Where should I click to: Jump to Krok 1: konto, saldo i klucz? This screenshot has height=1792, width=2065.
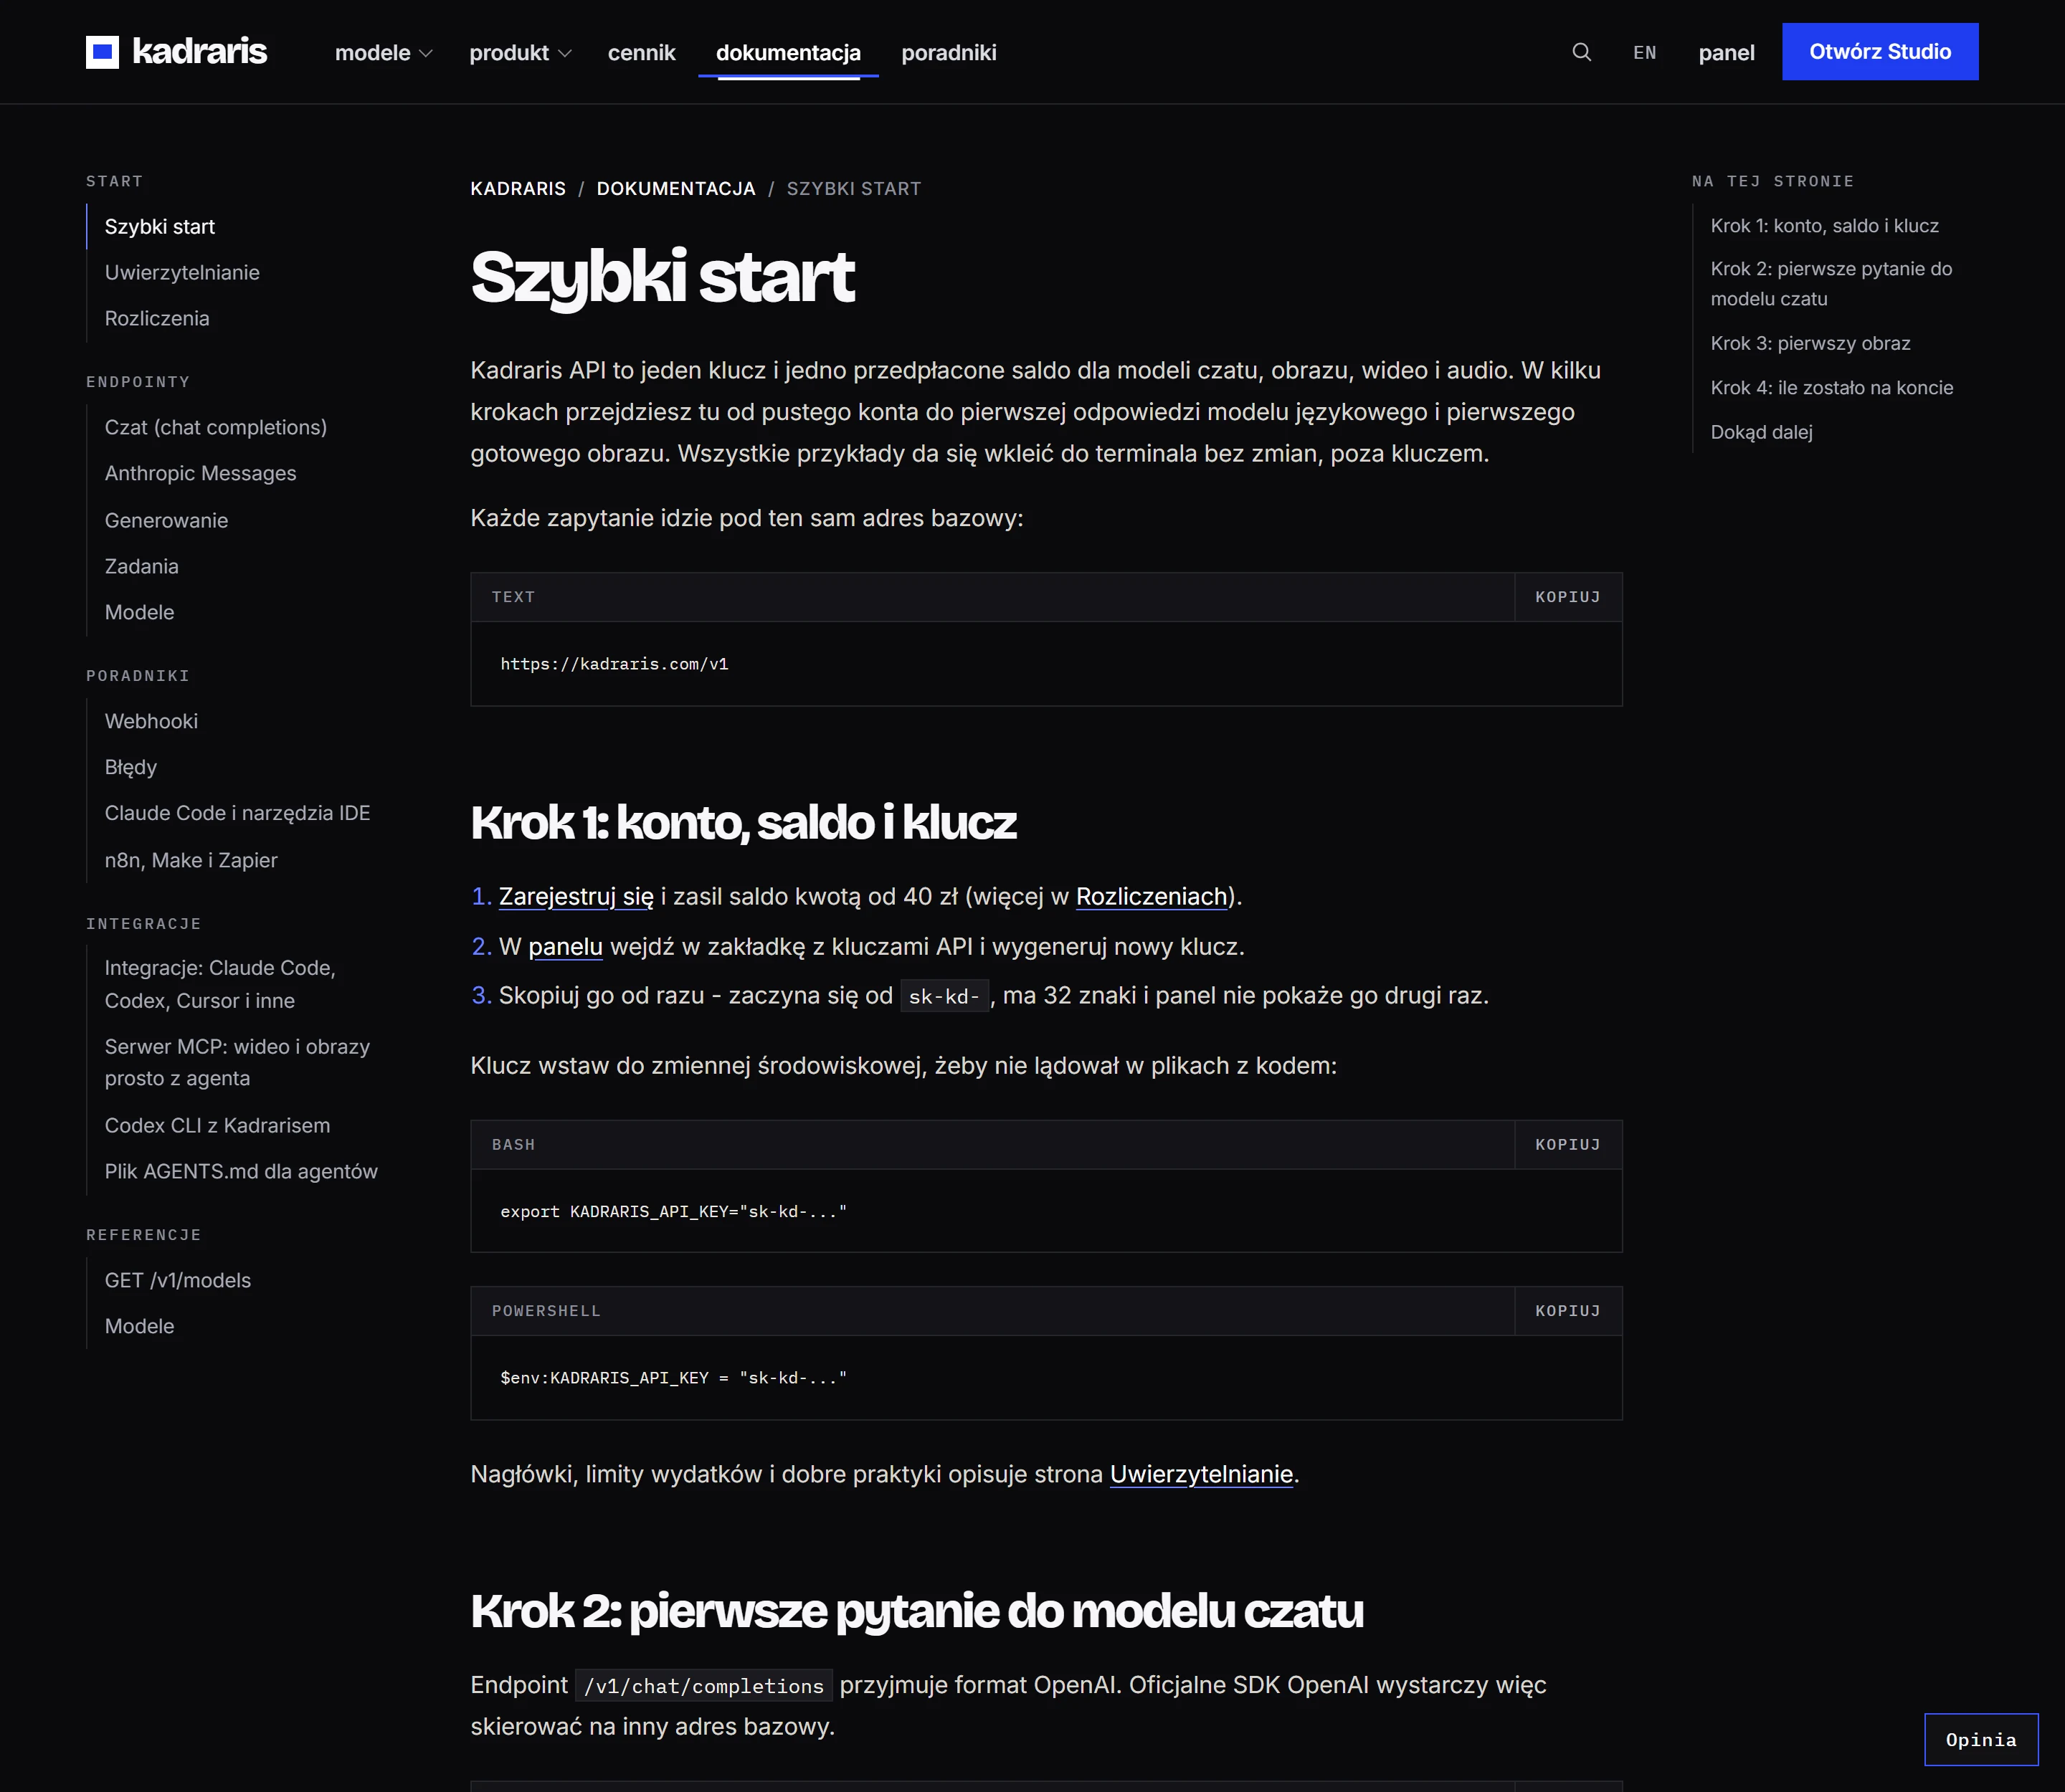pyautogui.click(x=1824, y=226)
